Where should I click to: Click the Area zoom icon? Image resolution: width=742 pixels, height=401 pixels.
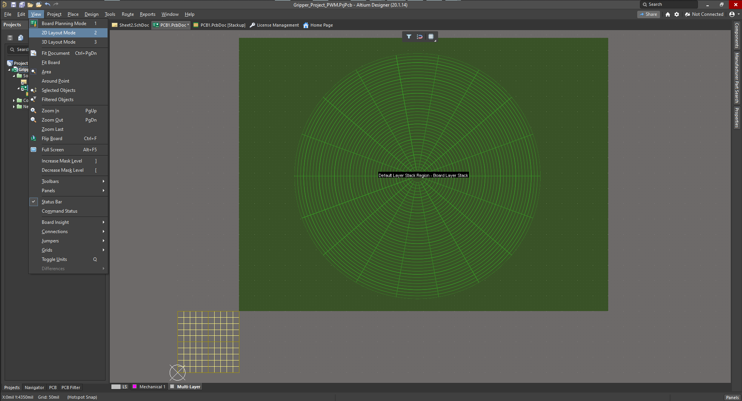click(x=34, y=72)
